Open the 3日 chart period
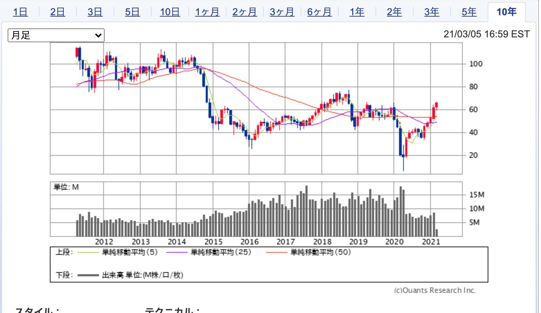Screen dimensions: 541x313 (95, 12)
